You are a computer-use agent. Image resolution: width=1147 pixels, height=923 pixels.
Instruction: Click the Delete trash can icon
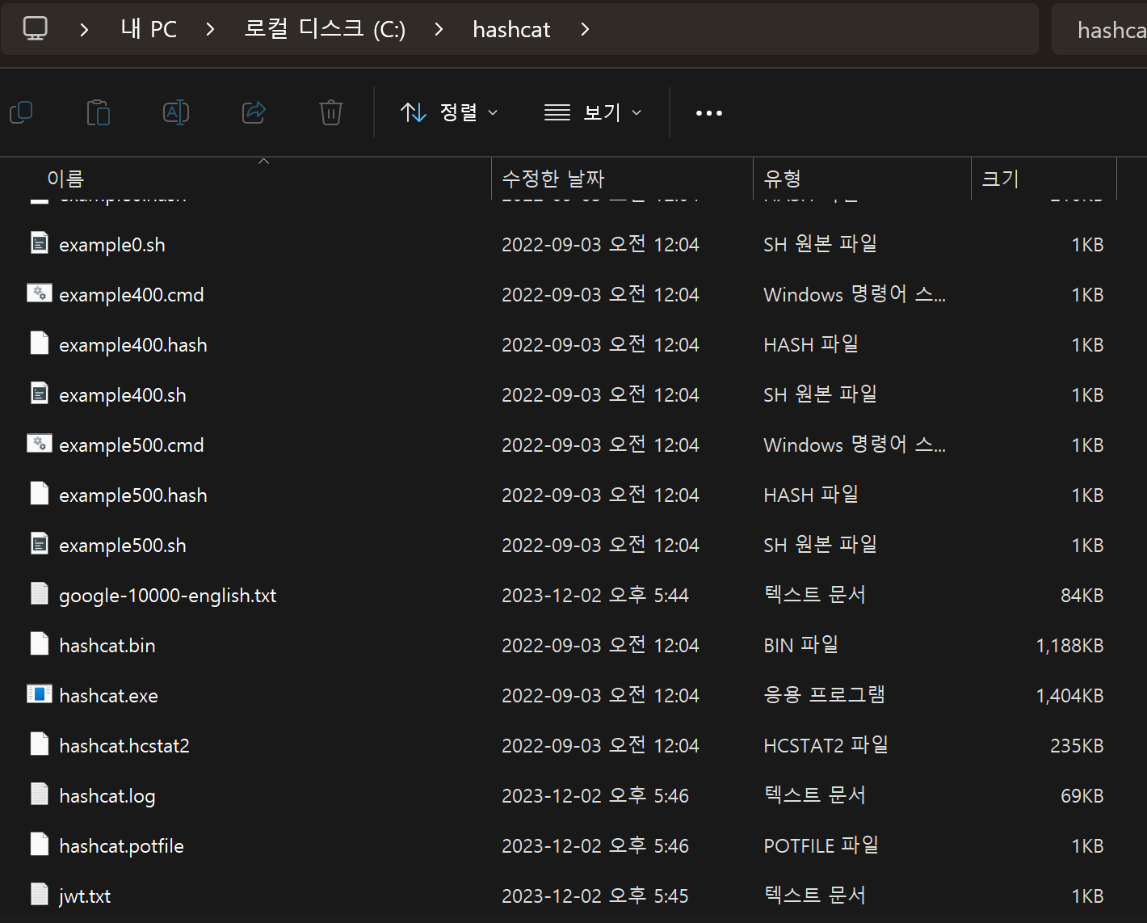point(331,112)
